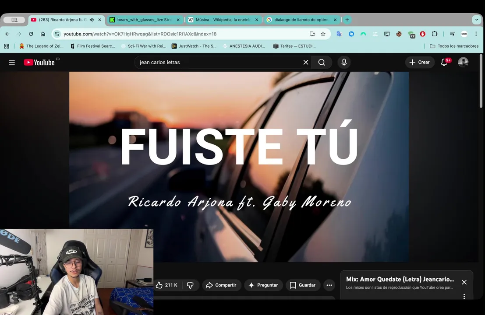This screenshot has height=315, width=485.
Task: Expand Todos los marcadores folder
Action: [454, 46]
